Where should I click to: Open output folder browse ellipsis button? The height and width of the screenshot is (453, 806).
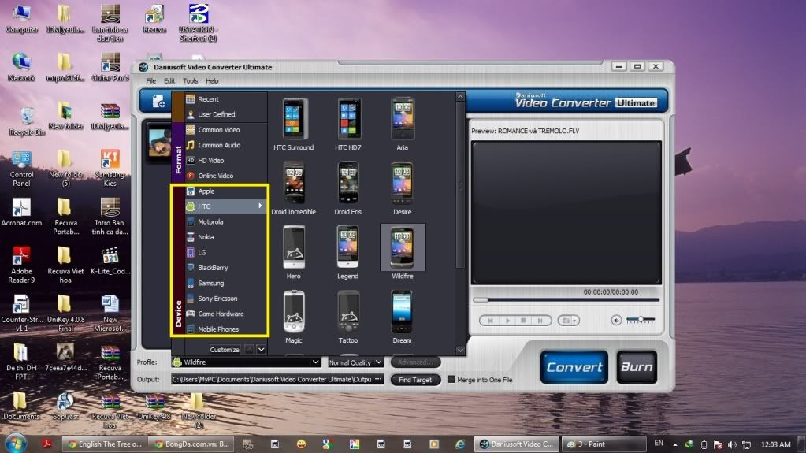[378, 380]
